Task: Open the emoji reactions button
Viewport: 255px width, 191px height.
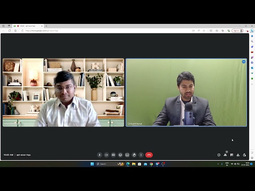Action: click(120, 155)
